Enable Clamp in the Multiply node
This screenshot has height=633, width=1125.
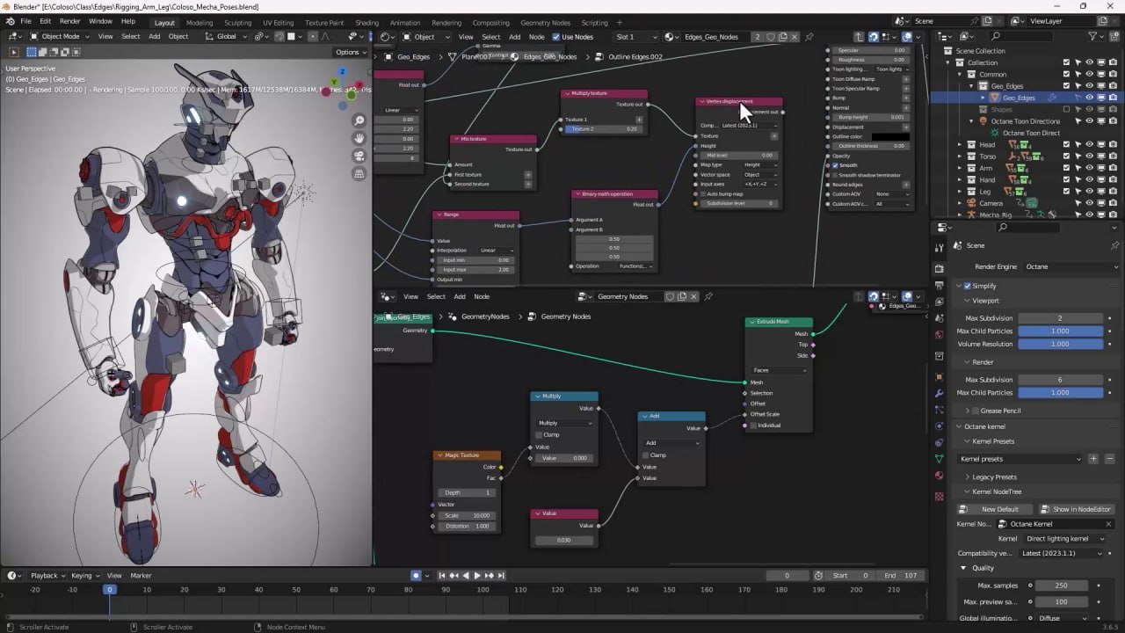point(539,434)
